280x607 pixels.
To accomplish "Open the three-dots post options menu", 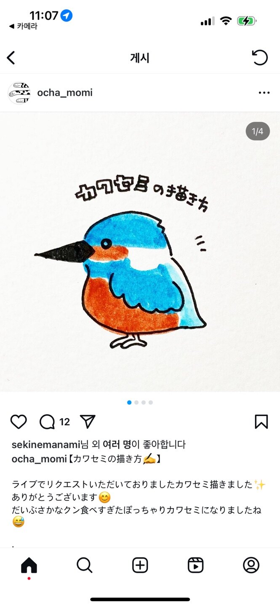I will pos(264,93).
